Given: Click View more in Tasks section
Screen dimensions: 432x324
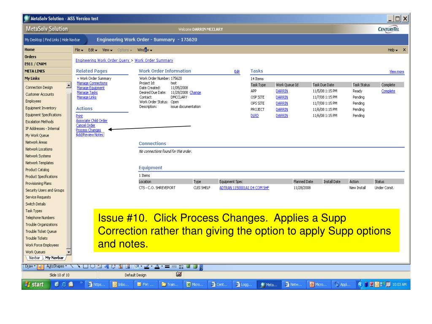Looking at the screenshot, I should click(397, 71).
